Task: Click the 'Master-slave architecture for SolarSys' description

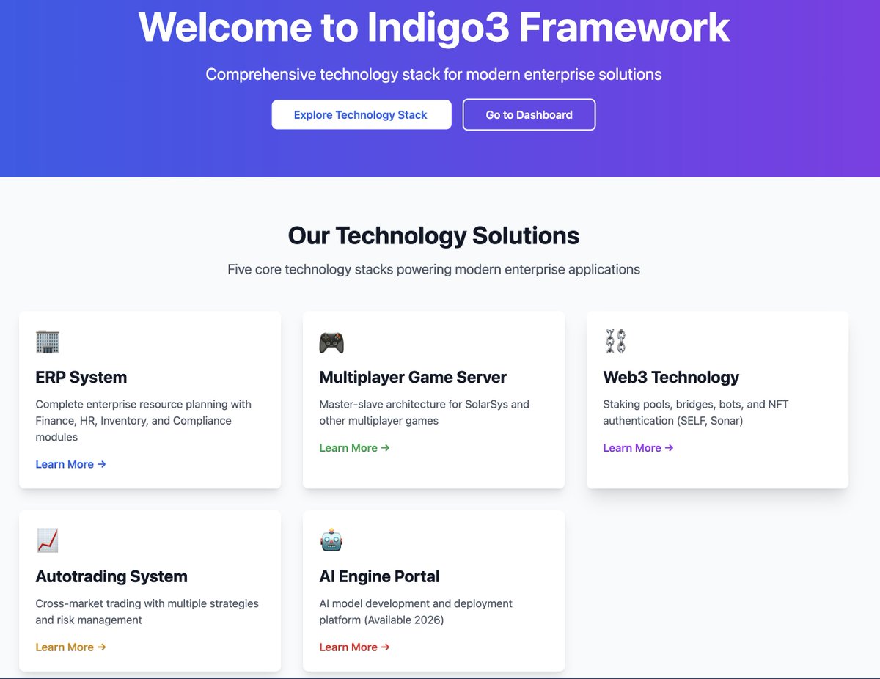Action: click(x=424, y=412)
